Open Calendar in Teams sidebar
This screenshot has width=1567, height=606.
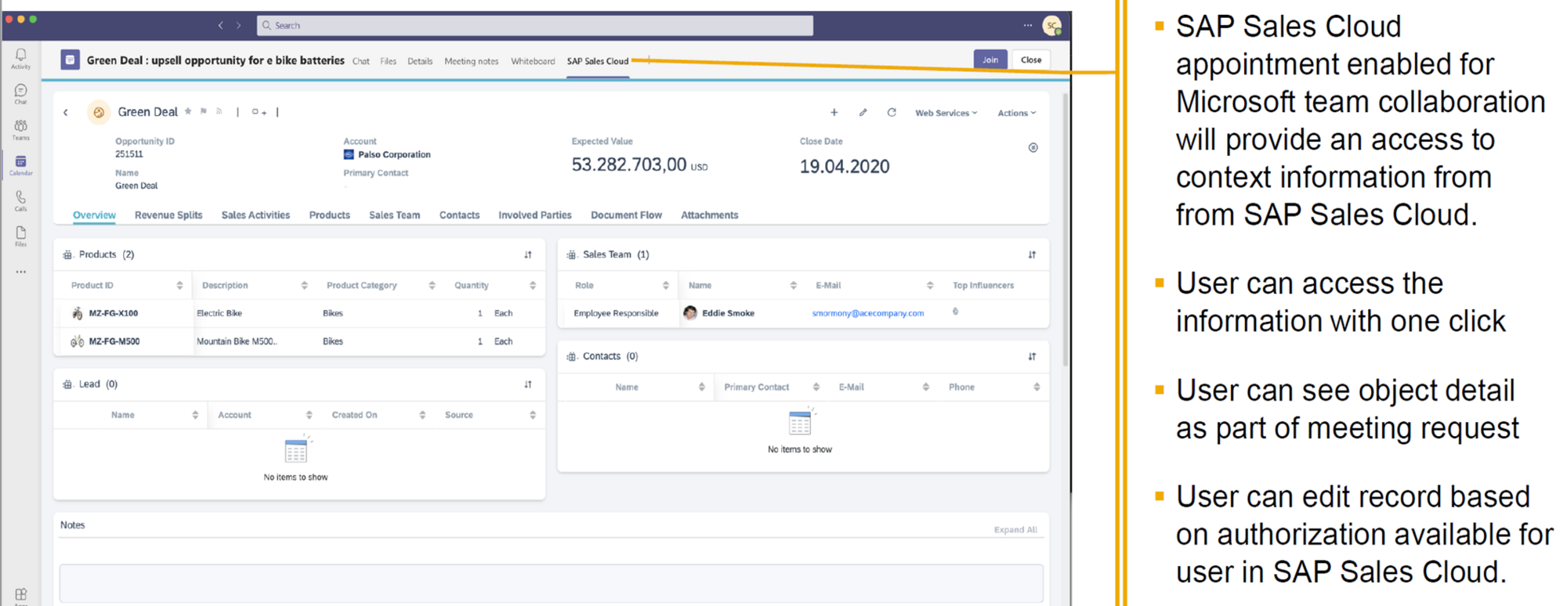(x=21, y=165)
